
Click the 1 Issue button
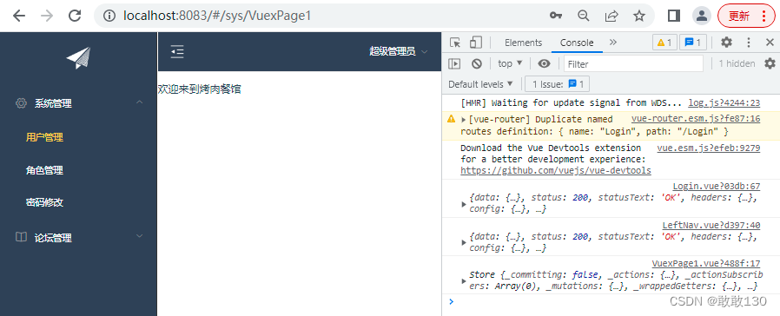tap(557, 84)
